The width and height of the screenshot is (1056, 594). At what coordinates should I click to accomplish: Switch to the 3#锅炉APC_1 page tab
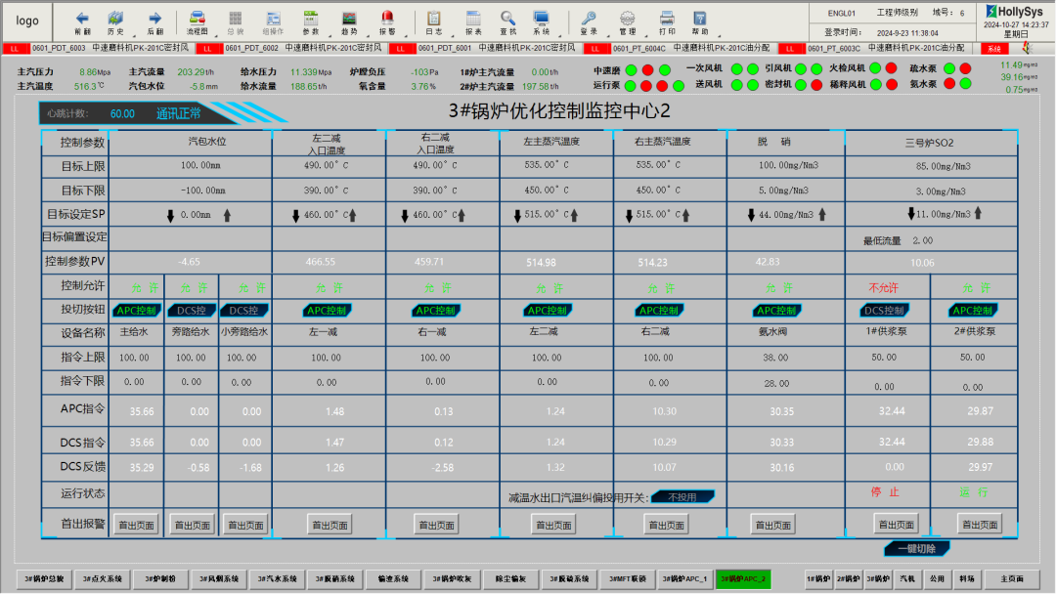coord(684,579)
